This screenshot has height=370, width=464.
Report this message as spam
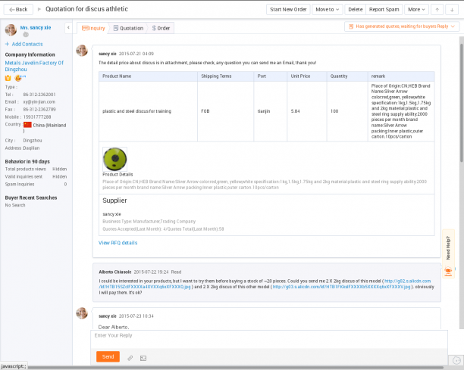click(384, 9)
